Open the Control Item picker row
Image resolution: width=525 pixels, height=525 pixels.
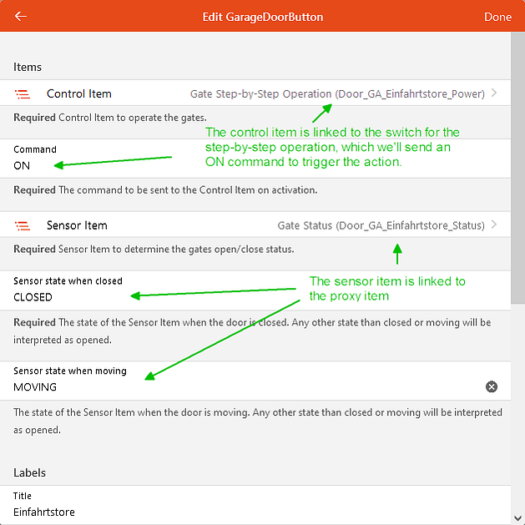coord(255,93)
